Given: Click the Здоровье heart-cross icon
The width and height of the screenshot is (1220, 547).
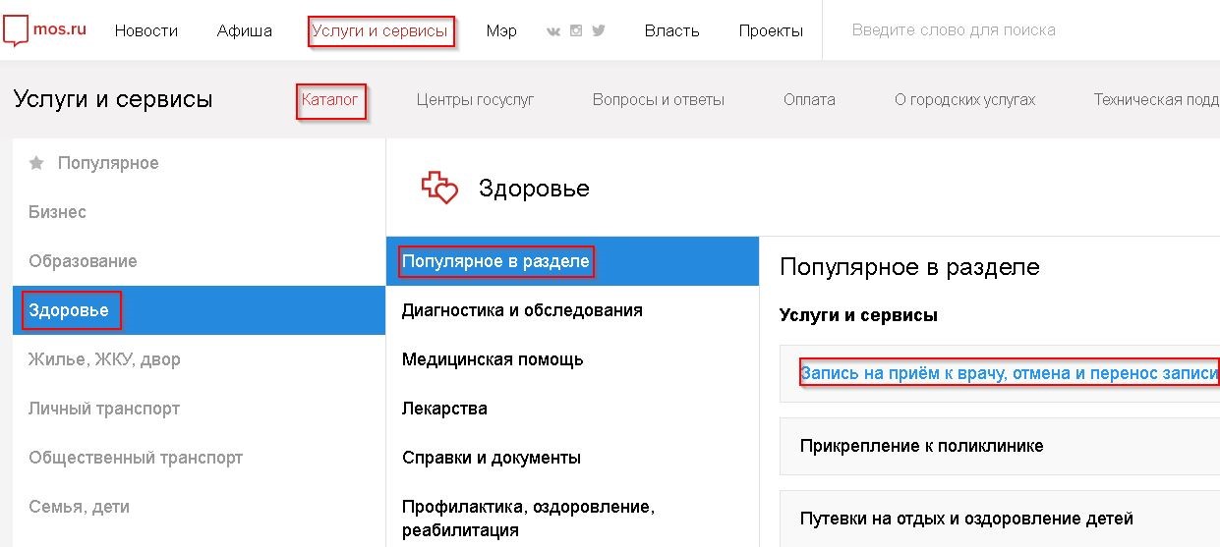Looking at the screenshot, I should pyautogui.click(x=439, y=187).
